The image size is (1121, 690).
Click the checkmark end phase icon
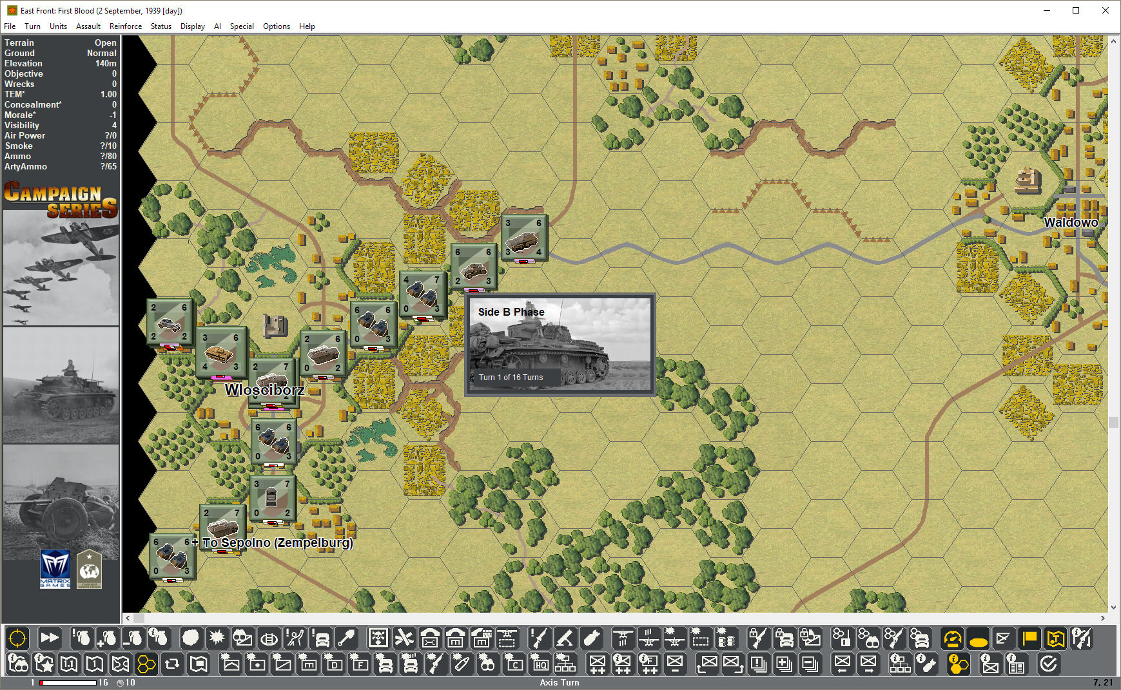pos(1049,663)
